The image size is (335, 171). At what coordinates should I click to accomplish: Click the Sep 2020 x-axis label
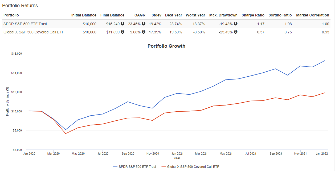click(x=128, y=154)
